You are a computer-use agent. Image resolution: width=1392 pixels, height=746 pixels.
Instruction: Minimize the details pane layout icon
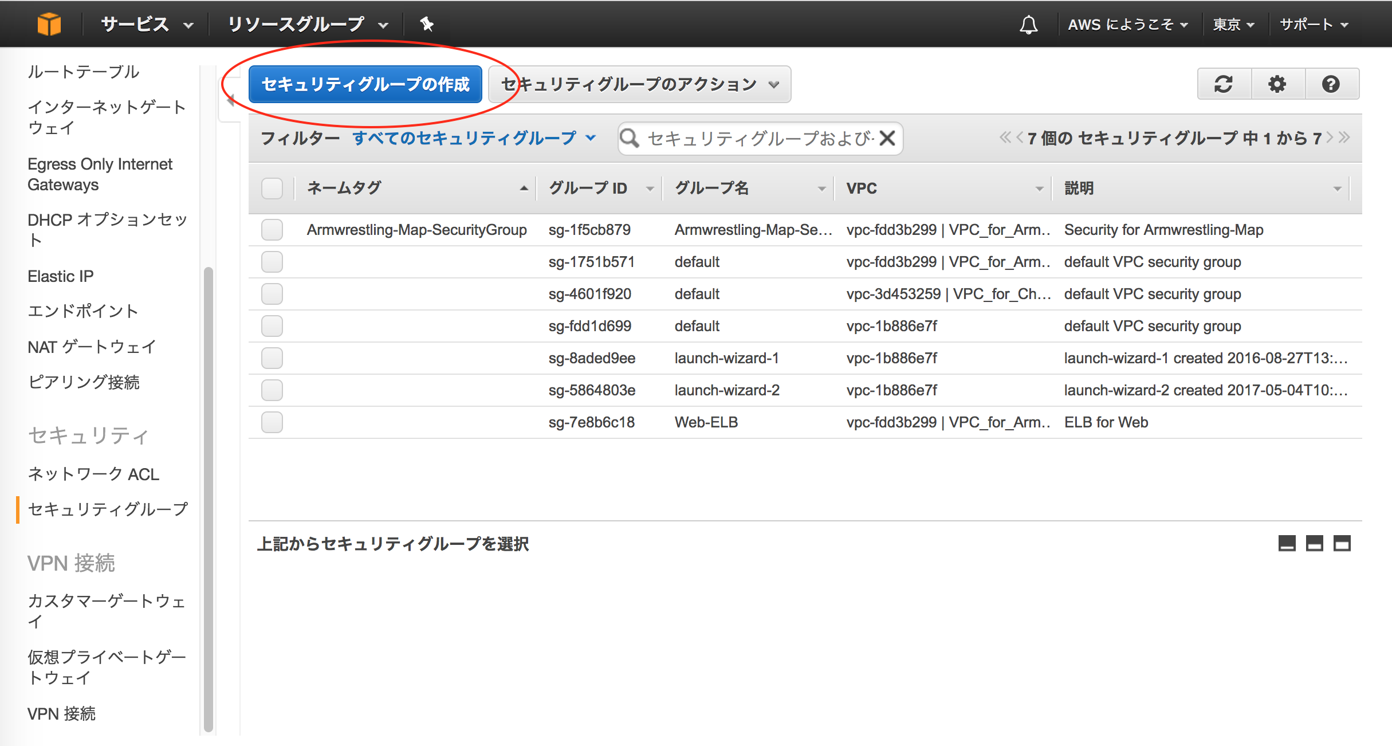coord(1287,543)
